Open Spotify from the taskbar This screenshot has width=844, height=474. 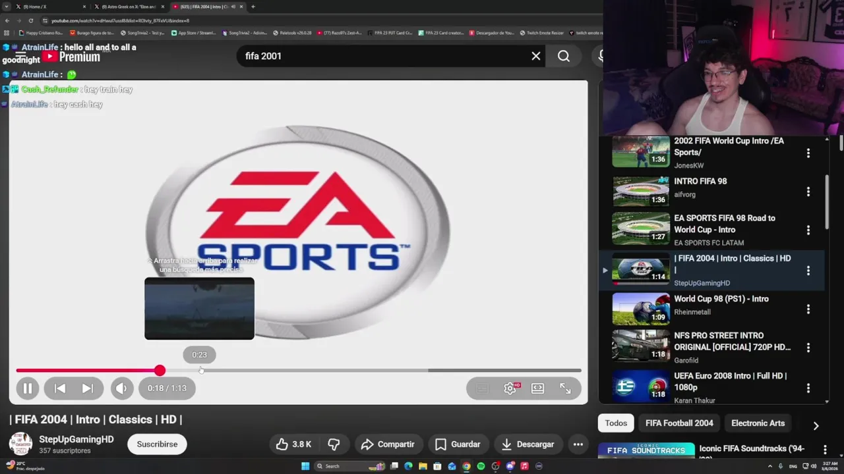(481, 466)
